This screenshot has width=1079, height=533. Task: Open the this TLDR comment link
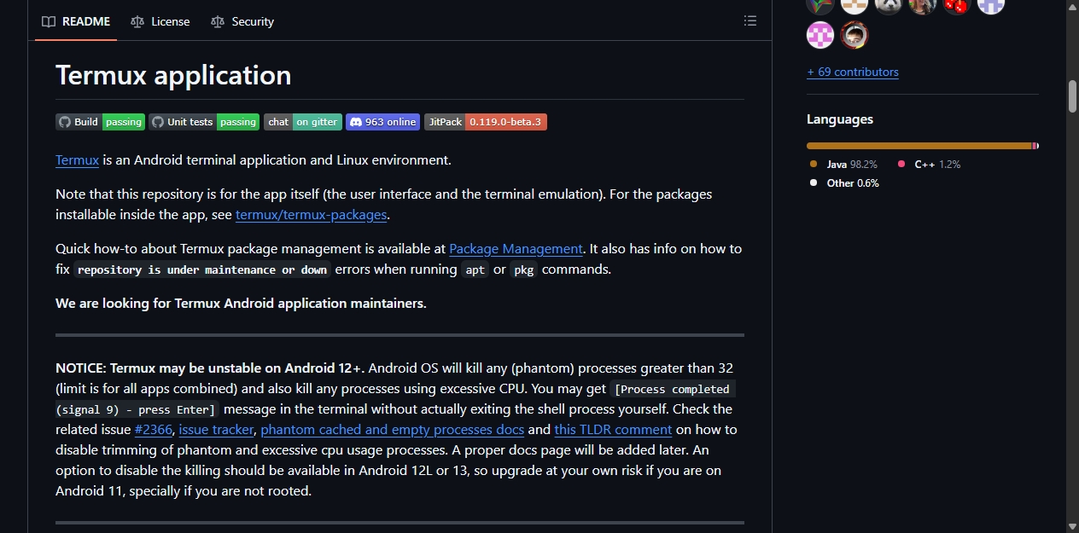click(x=613, y=429)
